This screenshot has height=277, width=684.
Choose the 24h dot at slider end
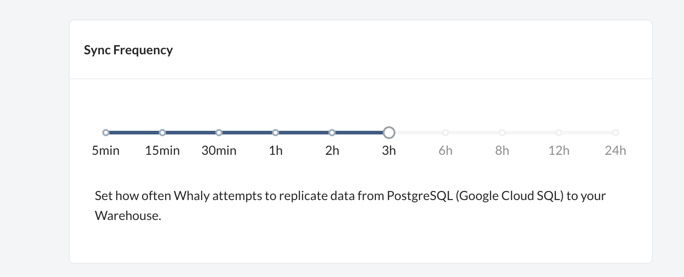[x=615, y=133]
